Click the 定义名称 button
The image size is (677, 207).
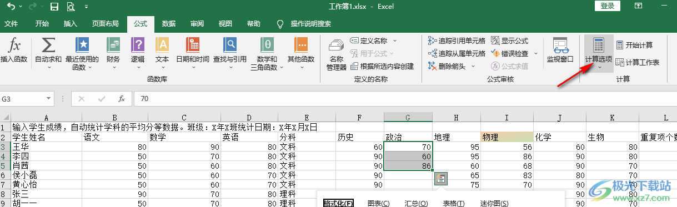click(369, 41)
